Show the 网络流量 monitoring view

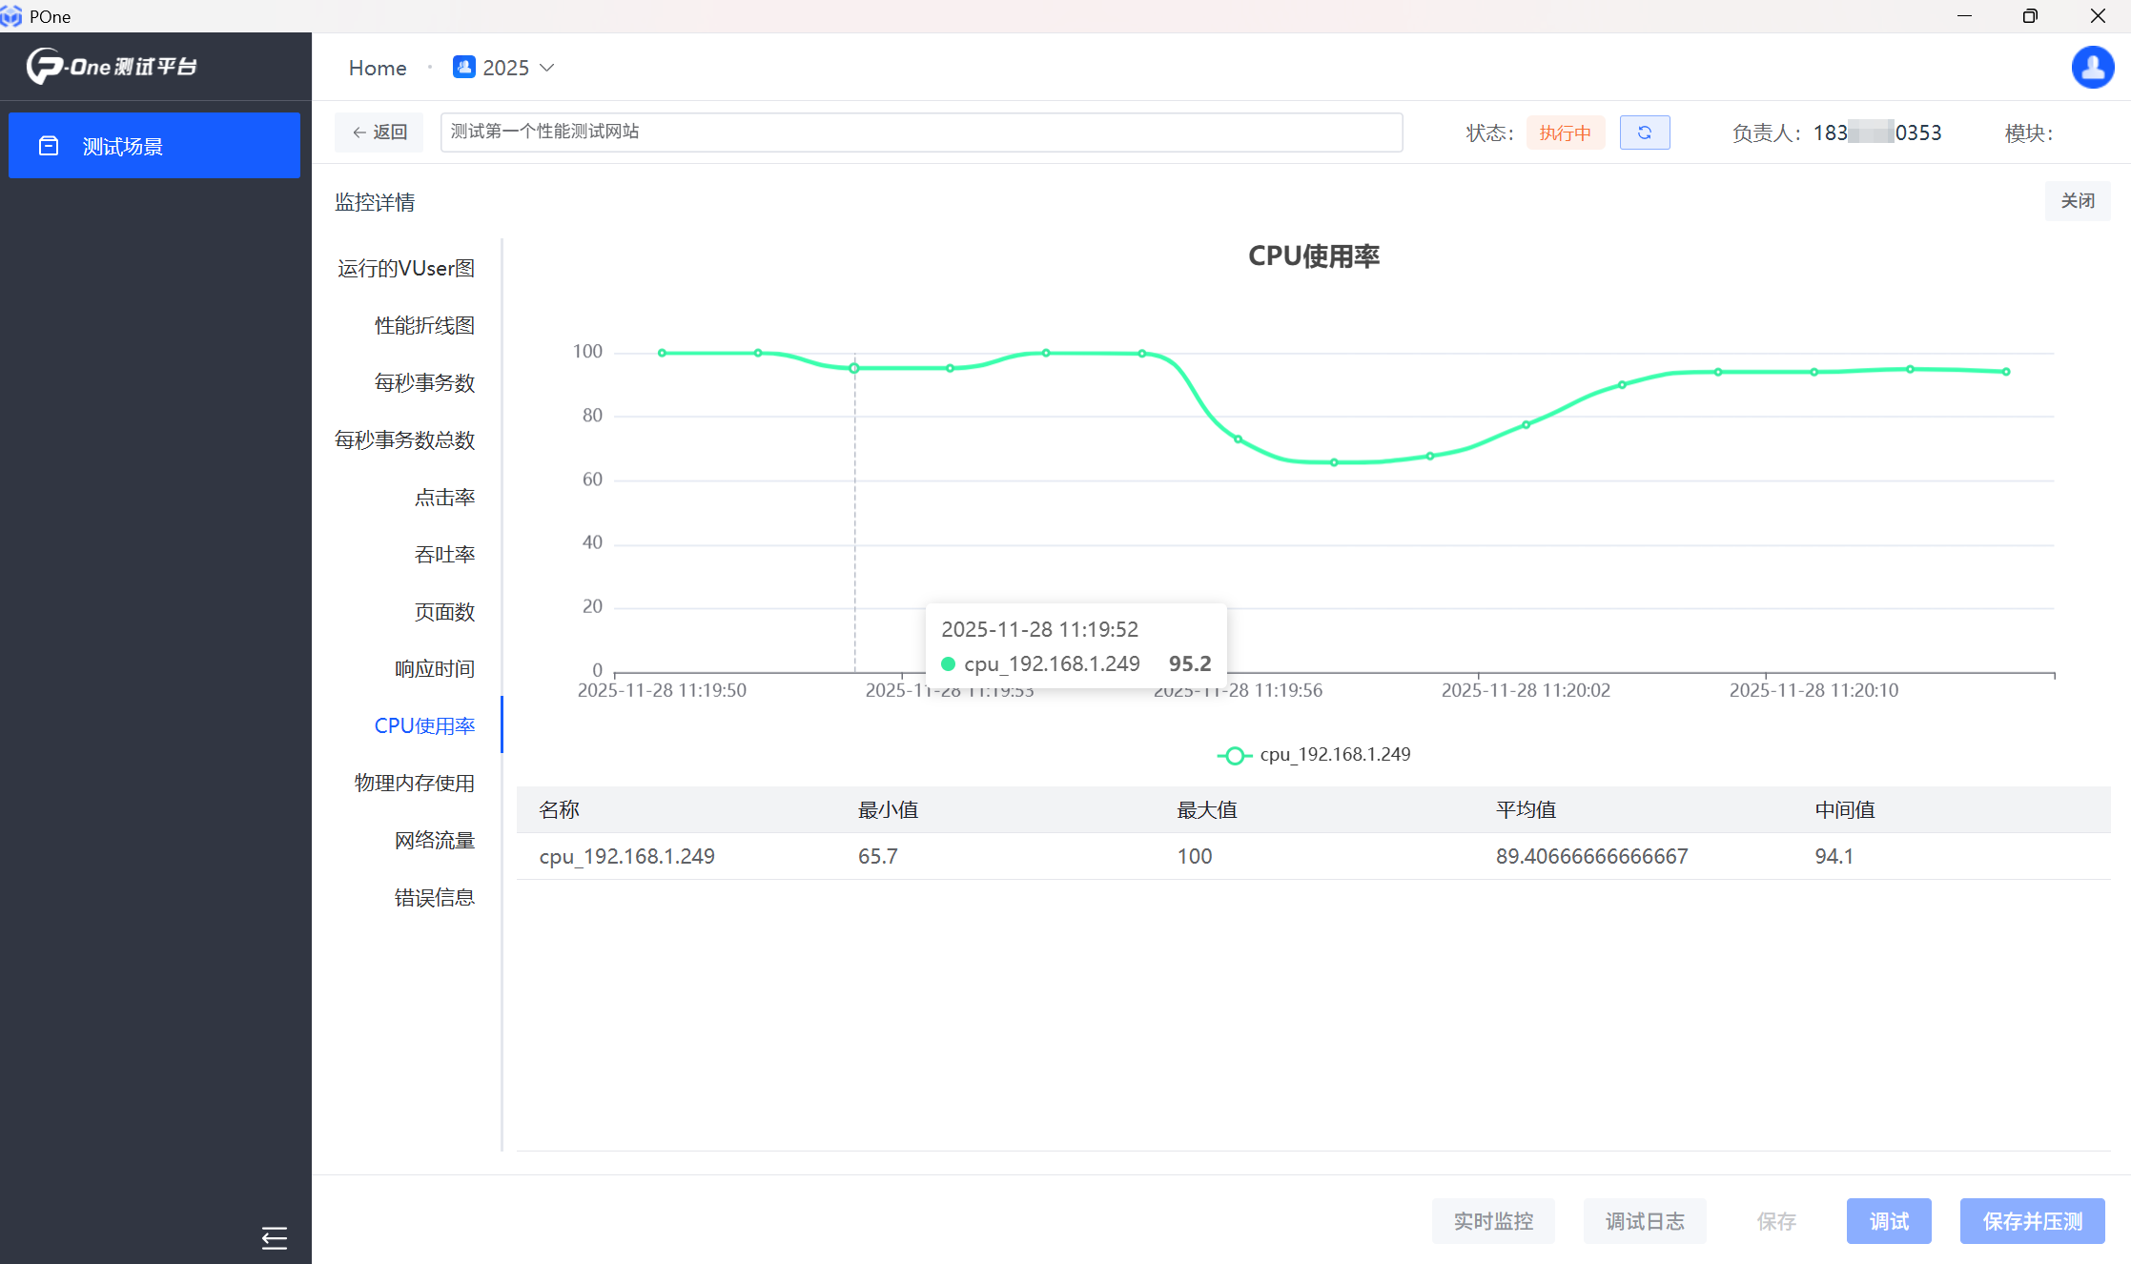click(x=435, y=840)
